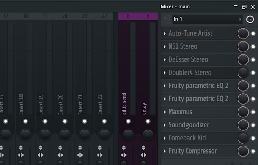Disable the Comeback Kid effect
The height and width of the screenshot is (165, 258).
[253, 138]
